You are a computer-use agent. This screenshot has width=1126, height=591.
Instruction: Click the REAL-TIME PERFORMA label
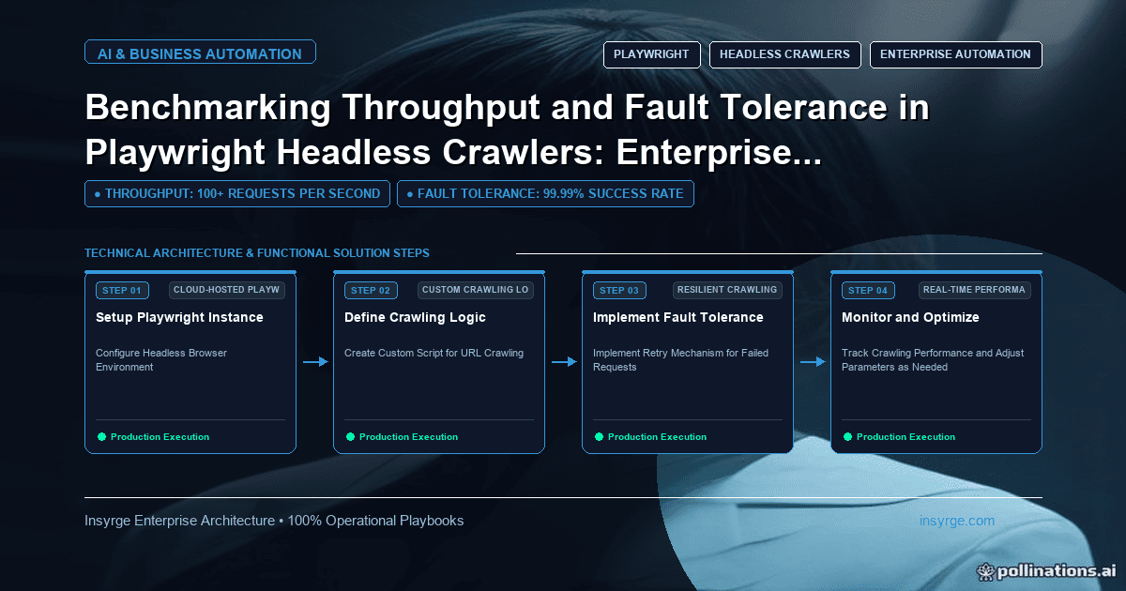coord(975,290)
